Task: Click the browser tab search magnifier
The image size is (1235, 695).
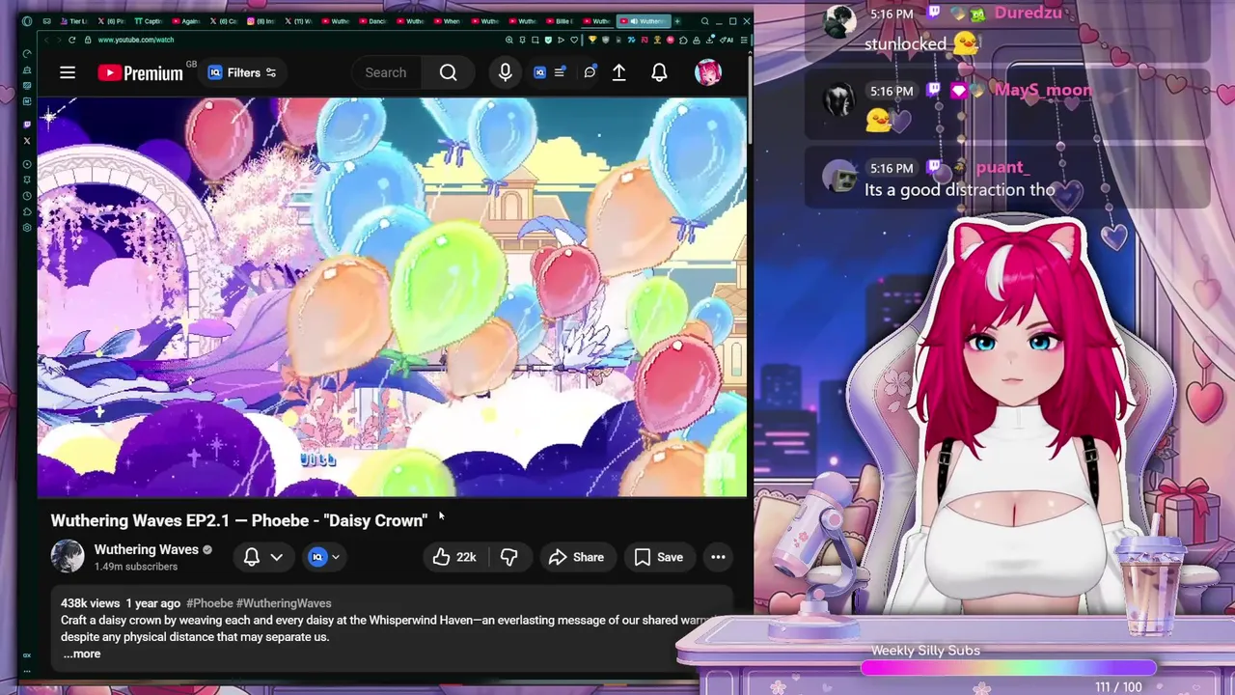Action: click(x=705, y=21)
